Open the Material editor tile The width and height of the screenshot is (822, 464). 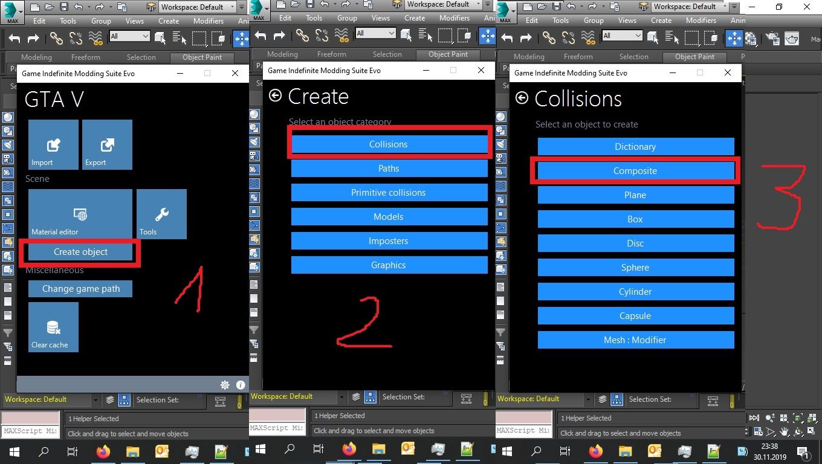click(80, 214)
